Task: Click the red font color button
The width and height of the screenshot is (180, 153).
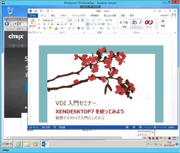Action: pos(56,28)
